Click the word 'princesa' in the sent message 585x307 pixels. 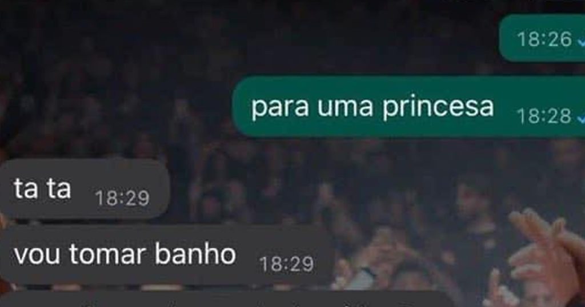pos(438,108)
